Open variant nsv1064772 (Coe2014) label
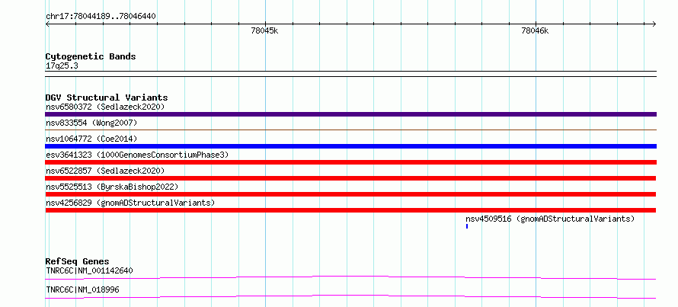 91,139
